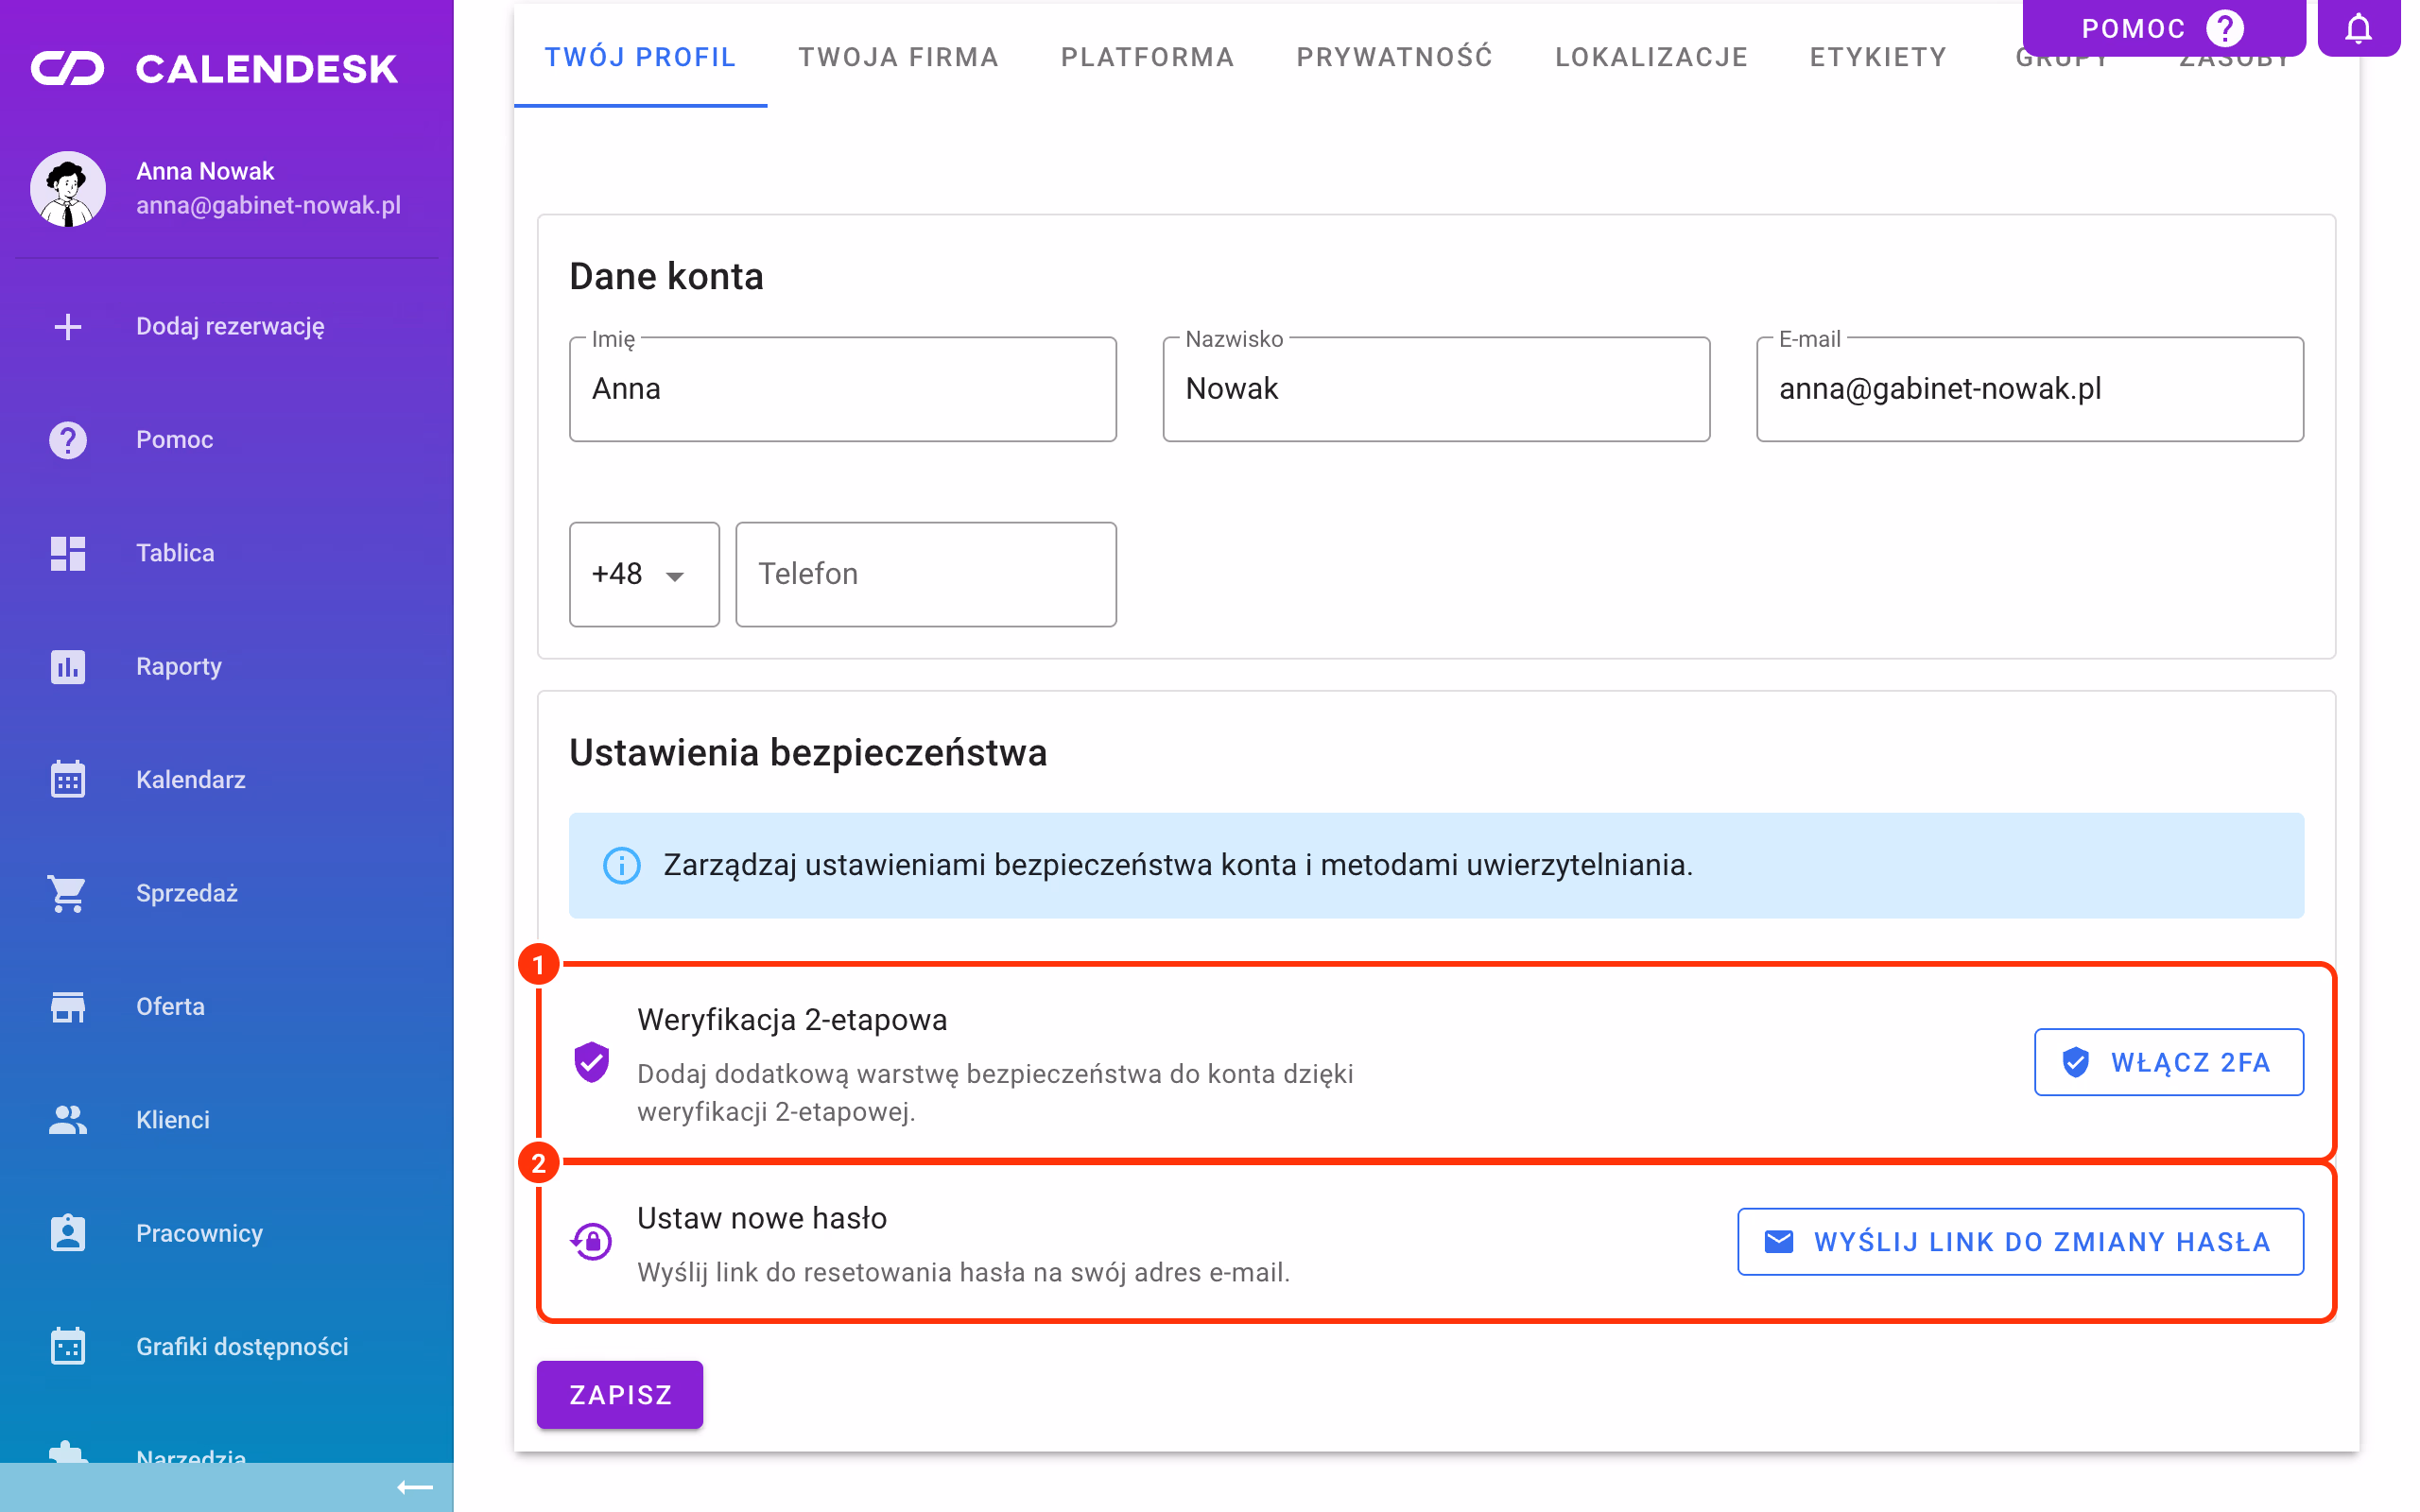Switch to the Platforma tab

click(1147, 57)
